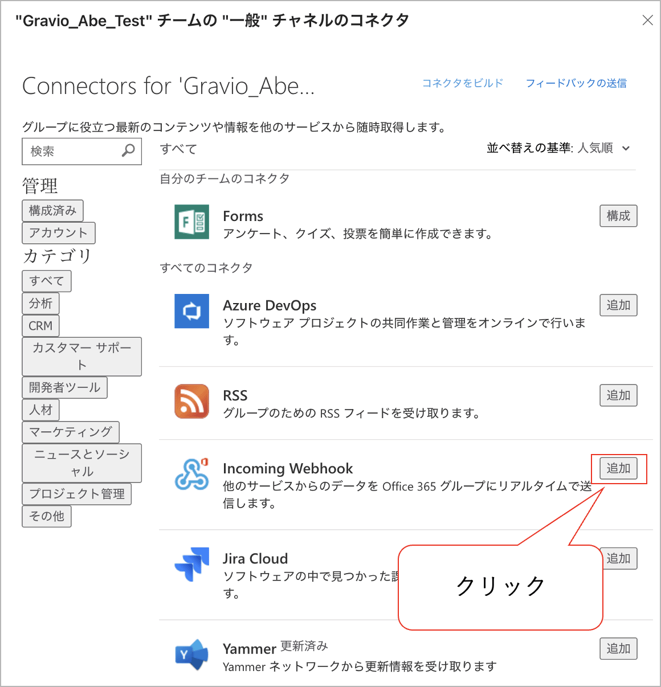661x687 pixels.
Task: Select the すべて category filter
Action: click(47, 281)
